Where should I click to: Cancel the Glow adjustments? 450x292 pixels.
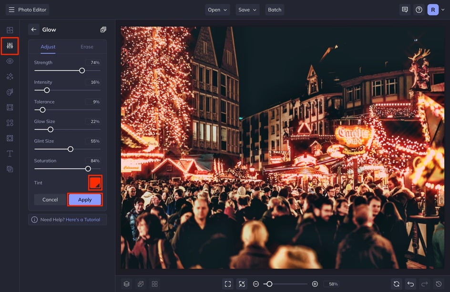(50, 200)
